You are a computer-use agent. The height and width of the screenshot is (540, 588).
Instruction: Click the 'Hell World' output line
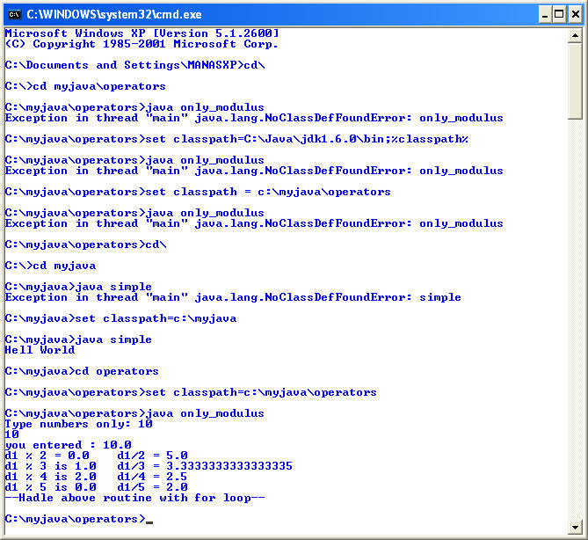[40, 350]
